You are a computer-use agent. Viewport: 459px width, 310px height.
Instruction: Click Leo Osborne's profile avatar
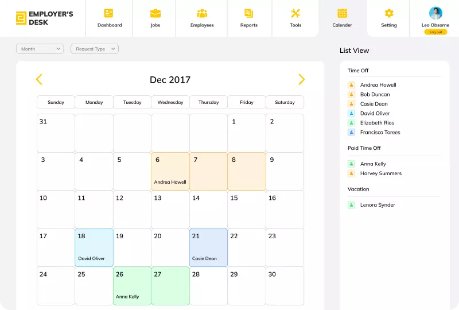[x=435, y=13]
